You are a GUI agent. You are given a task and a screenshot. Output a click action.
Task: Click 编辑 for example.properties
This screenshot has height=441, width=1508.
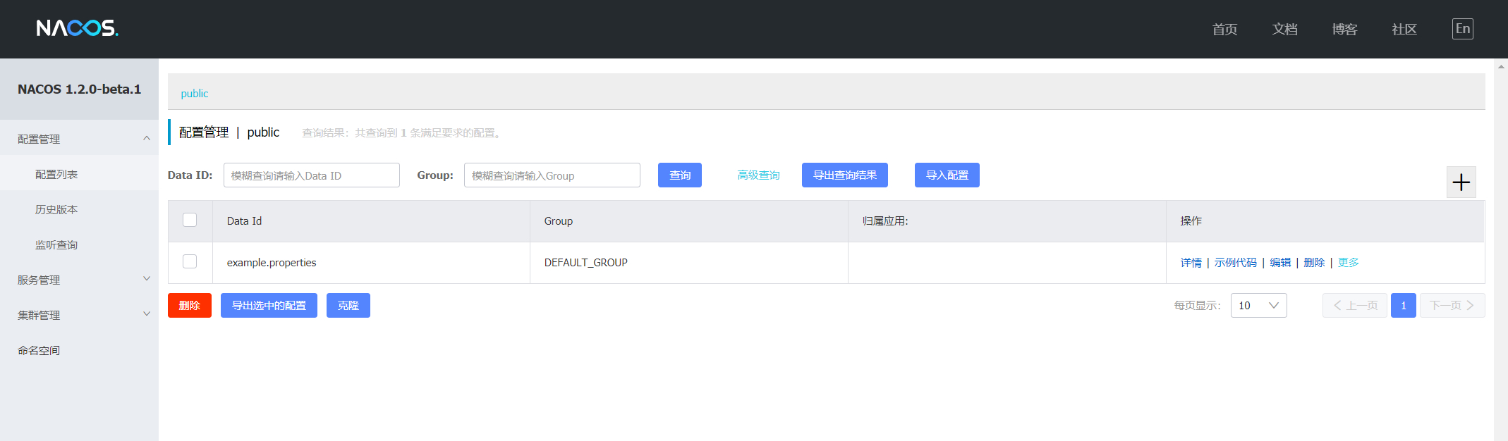point(1280,262)
